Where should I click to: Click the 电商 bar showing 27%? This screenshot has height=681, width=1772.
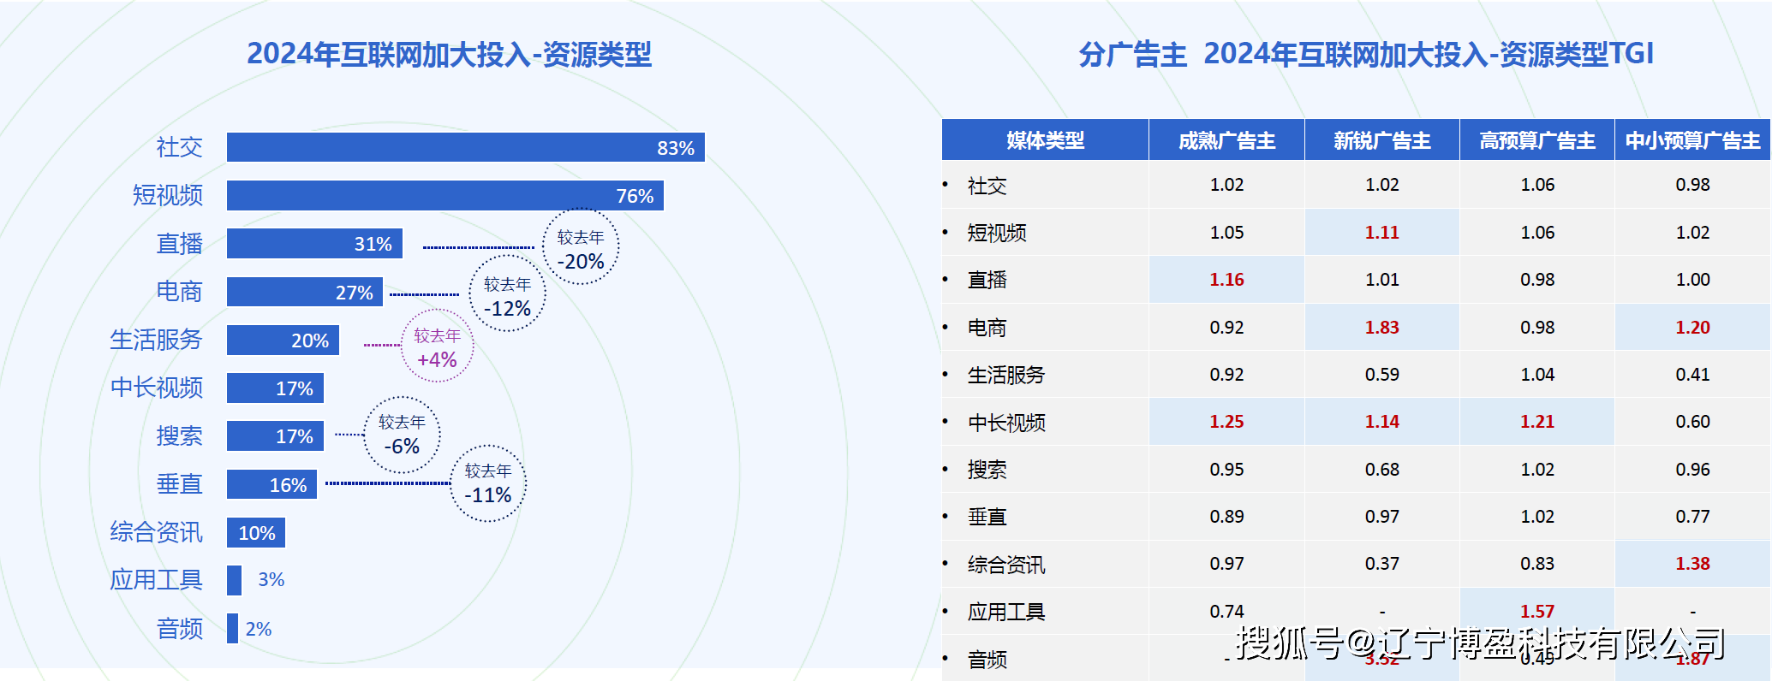[x=304, y=292]
